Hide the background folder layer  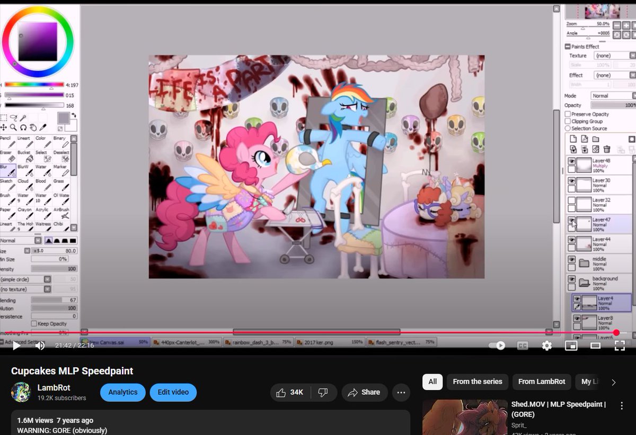(571, 279)
